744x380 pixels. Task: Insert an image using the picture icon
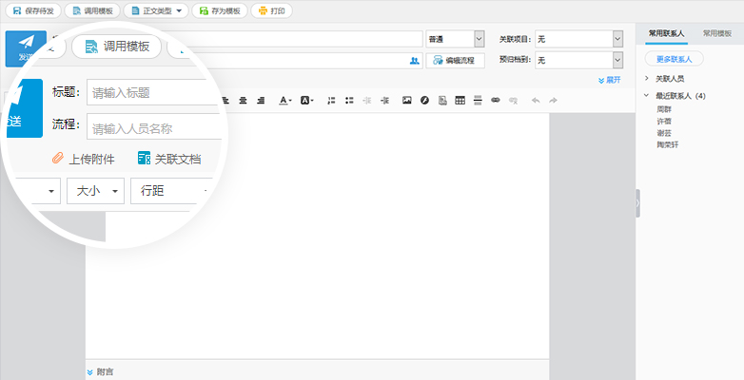click(x=406, y=100)
